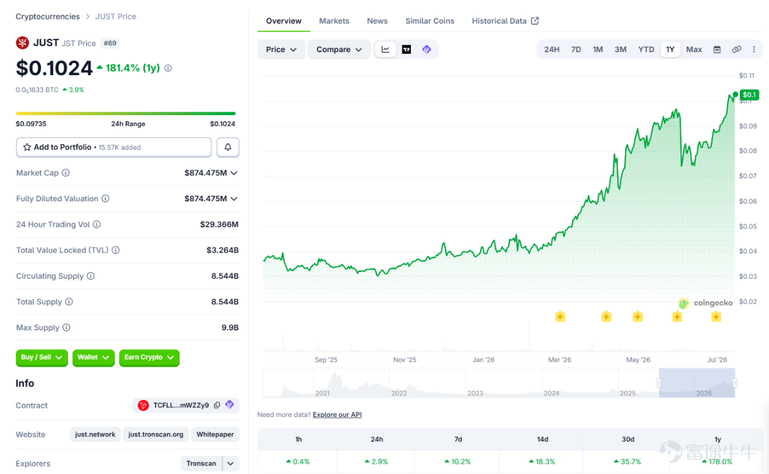Viewport: 769px width, 474px height.
Task: Switch to the Markets tab
Action: [x=334, y=21]
